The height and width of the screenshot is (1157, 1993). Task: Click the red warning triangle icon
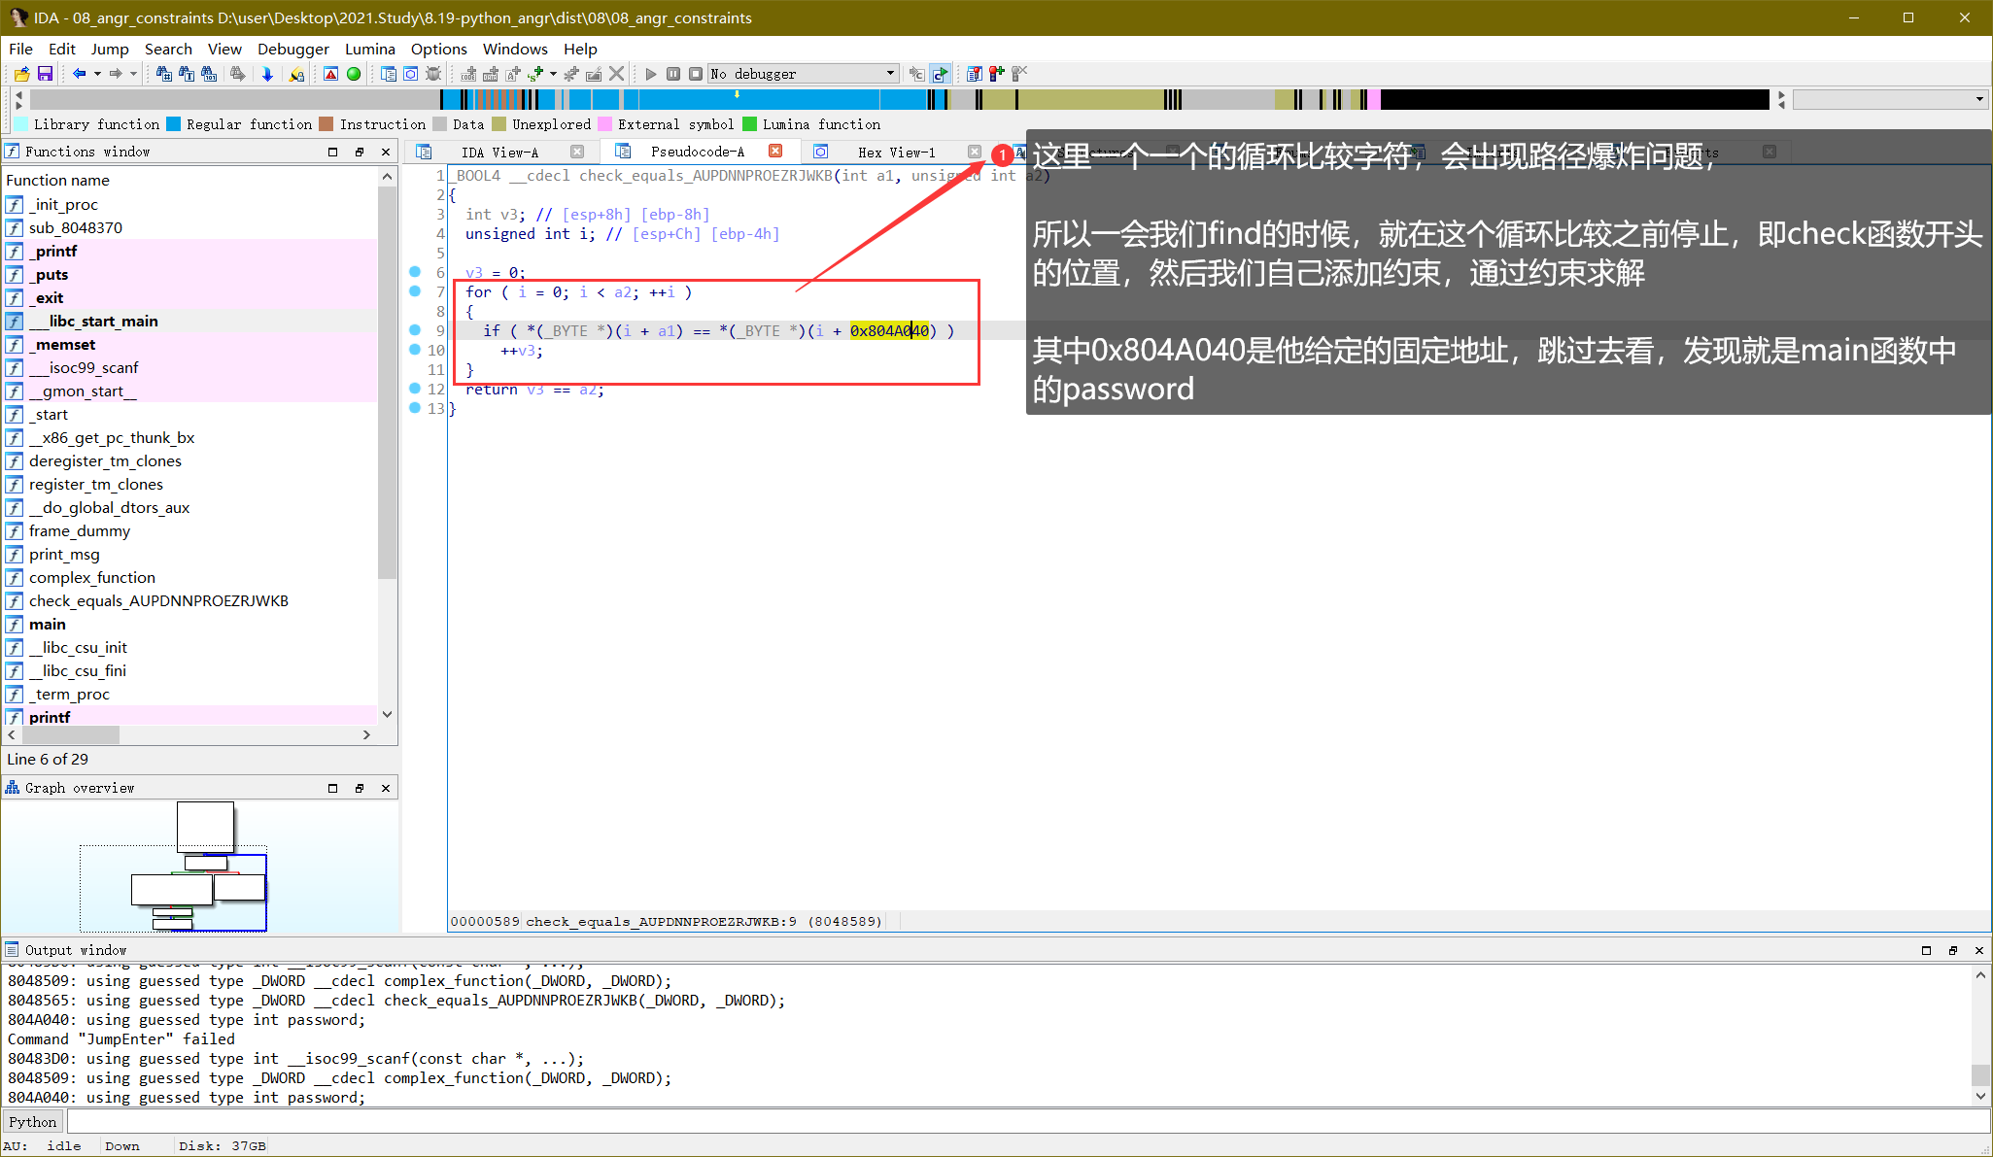(x=331, y=74)
